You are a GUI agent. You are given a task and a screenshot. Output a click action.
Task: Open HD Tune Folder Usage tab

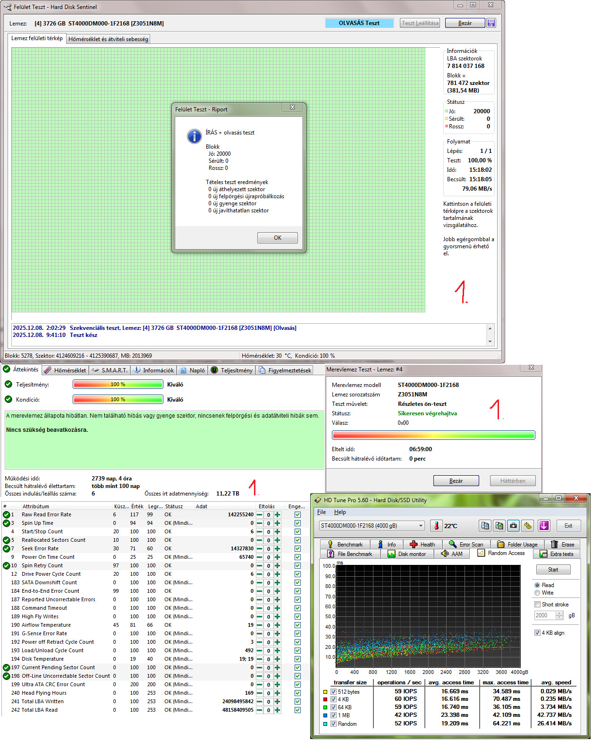tap(517, 544)
